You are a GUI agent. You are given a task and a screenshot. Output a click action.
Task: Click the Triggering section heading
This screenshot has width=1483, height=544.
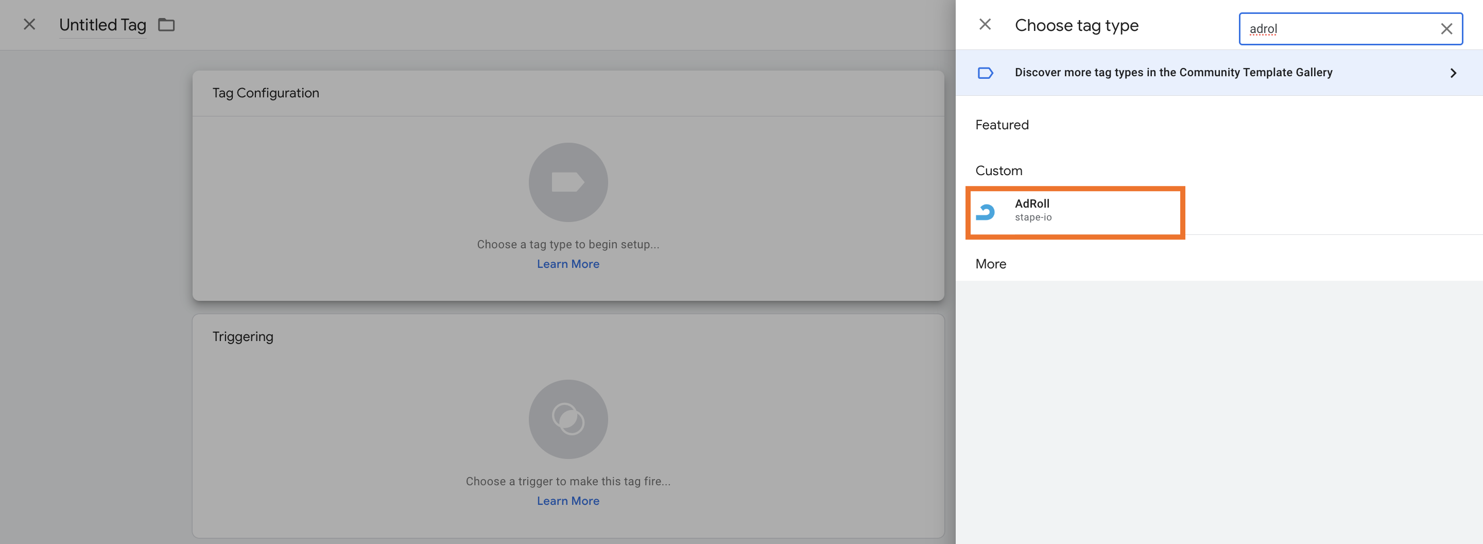point(243,337)
